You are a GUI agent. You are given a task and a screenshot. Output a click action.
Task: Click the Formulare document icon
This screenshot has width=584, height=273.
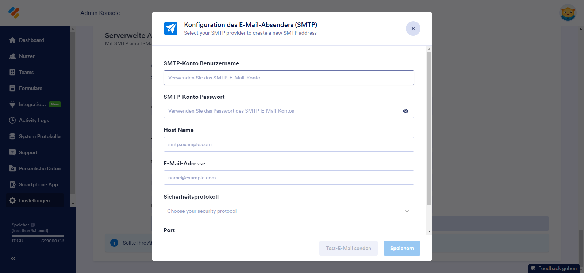(12, 88)
